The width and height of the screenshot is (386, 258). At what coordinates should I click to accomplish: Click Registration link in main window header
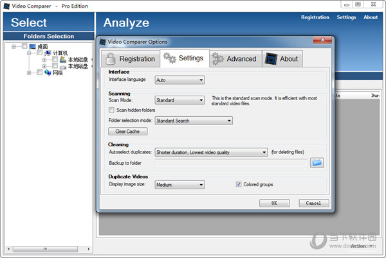pyautogui.click(x=315, y=17)
